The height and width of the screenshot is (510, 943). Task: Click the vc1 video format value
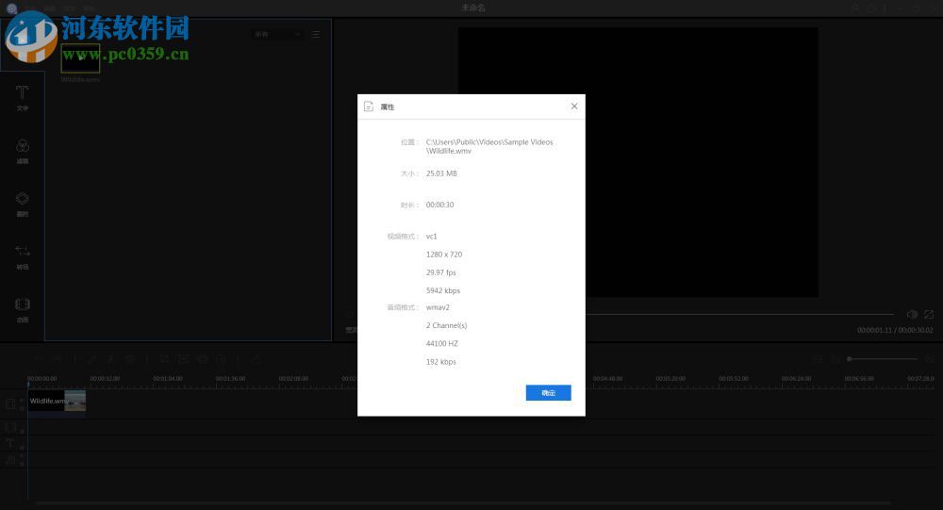pyautogui.click(x=431, y=237)
